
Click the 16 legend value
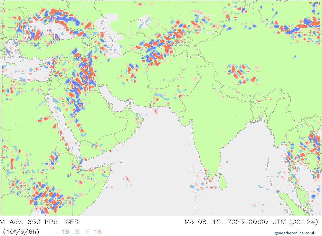pos(98,232)
